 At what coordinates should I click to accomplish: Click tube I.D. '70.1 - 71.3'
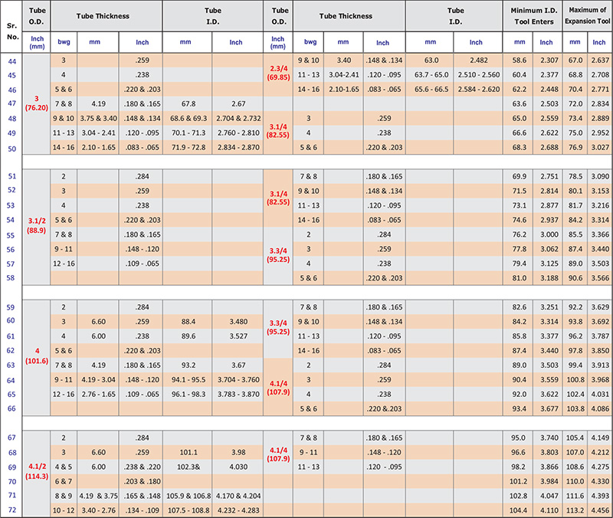point(188,133)
